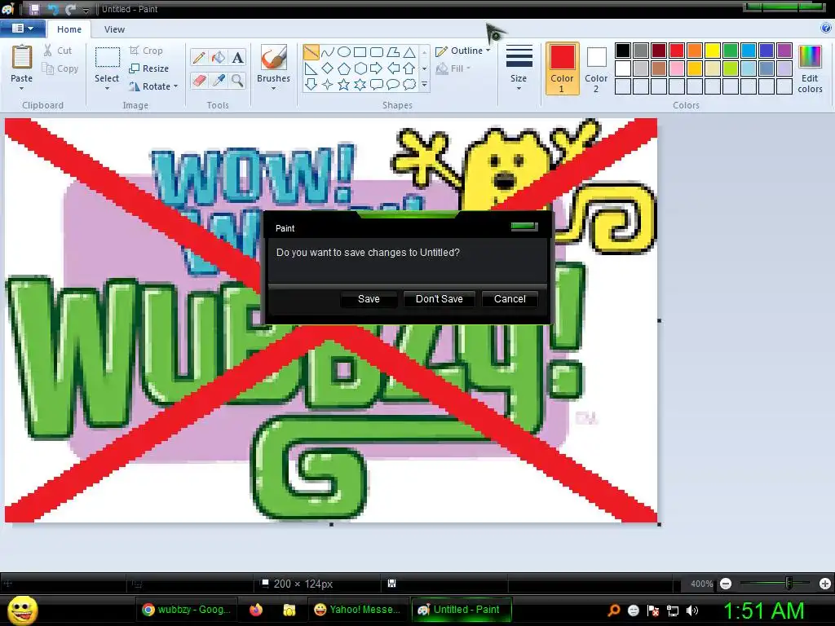The height and width of the screenshot is (626, 835).
Task: Choose the Oval shape
Action: (344, 52)
